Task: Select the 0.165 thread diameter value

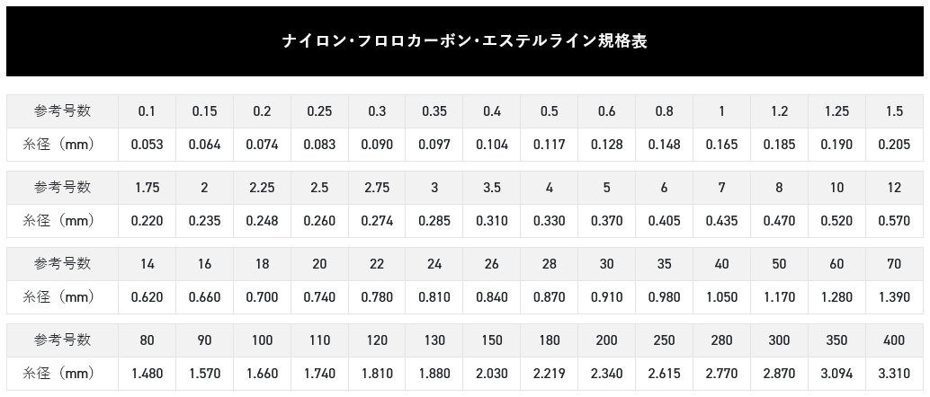Action: coord(721,145)
